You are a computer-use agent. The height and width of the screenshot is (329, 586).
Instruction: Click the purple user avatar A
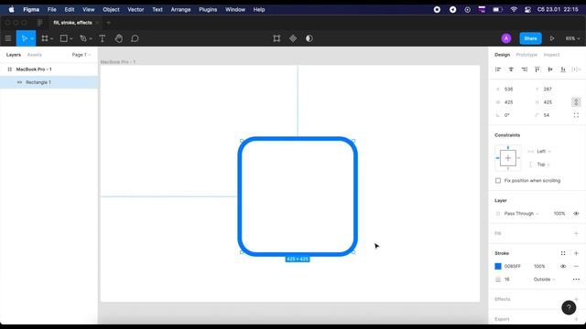[506, 38]
